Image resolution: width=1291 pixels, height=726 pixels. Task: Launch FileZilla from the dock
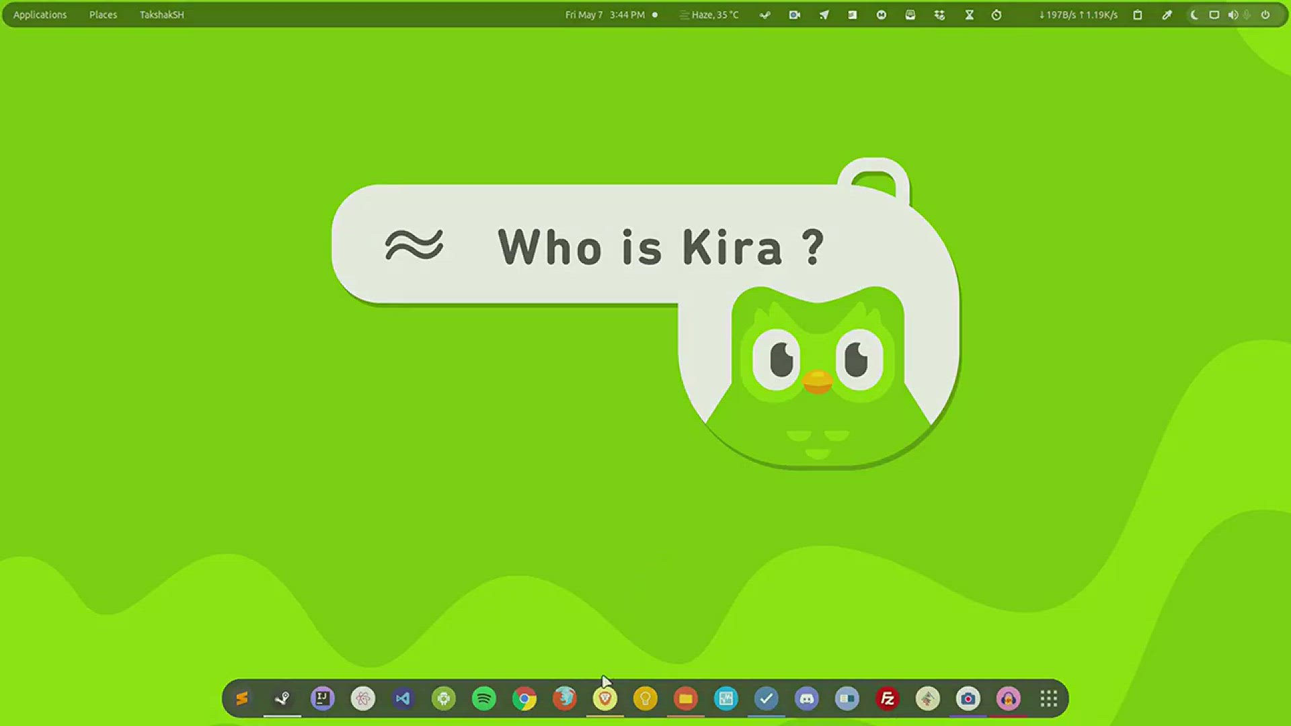888,699
